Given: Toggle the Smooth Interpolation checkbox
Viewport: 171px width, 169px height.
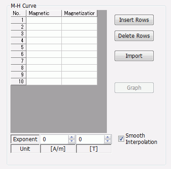Looking at the screenshot, I should point(121,138).
